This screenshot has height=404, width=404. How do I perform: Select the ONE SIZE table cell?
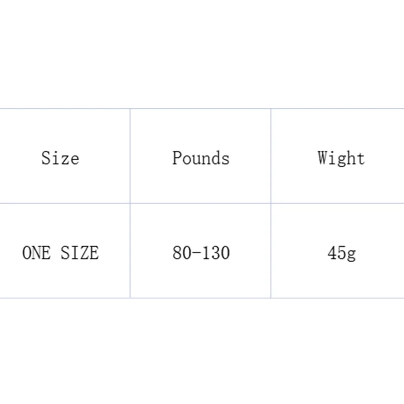tap(60, 252)
